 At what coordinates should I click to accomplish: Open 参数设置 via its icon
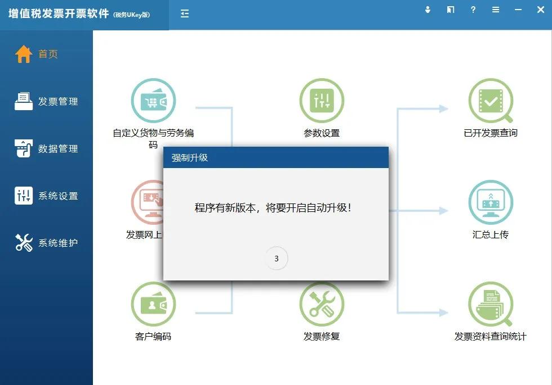[322, 101]
